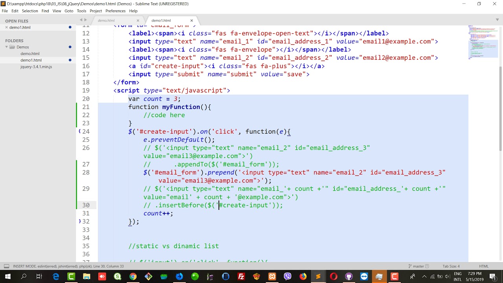Open the Tools menu
Image resolution: width=503 pixels, height=283 pixels.
click(82, 11)
